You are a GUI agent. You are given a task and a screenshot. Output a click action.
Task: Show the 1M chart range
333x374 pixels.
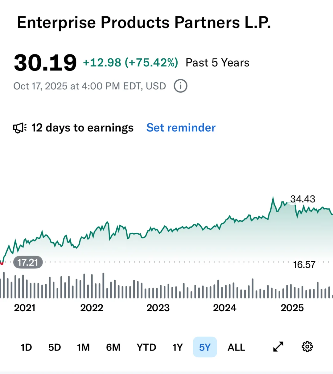[83, 347]
